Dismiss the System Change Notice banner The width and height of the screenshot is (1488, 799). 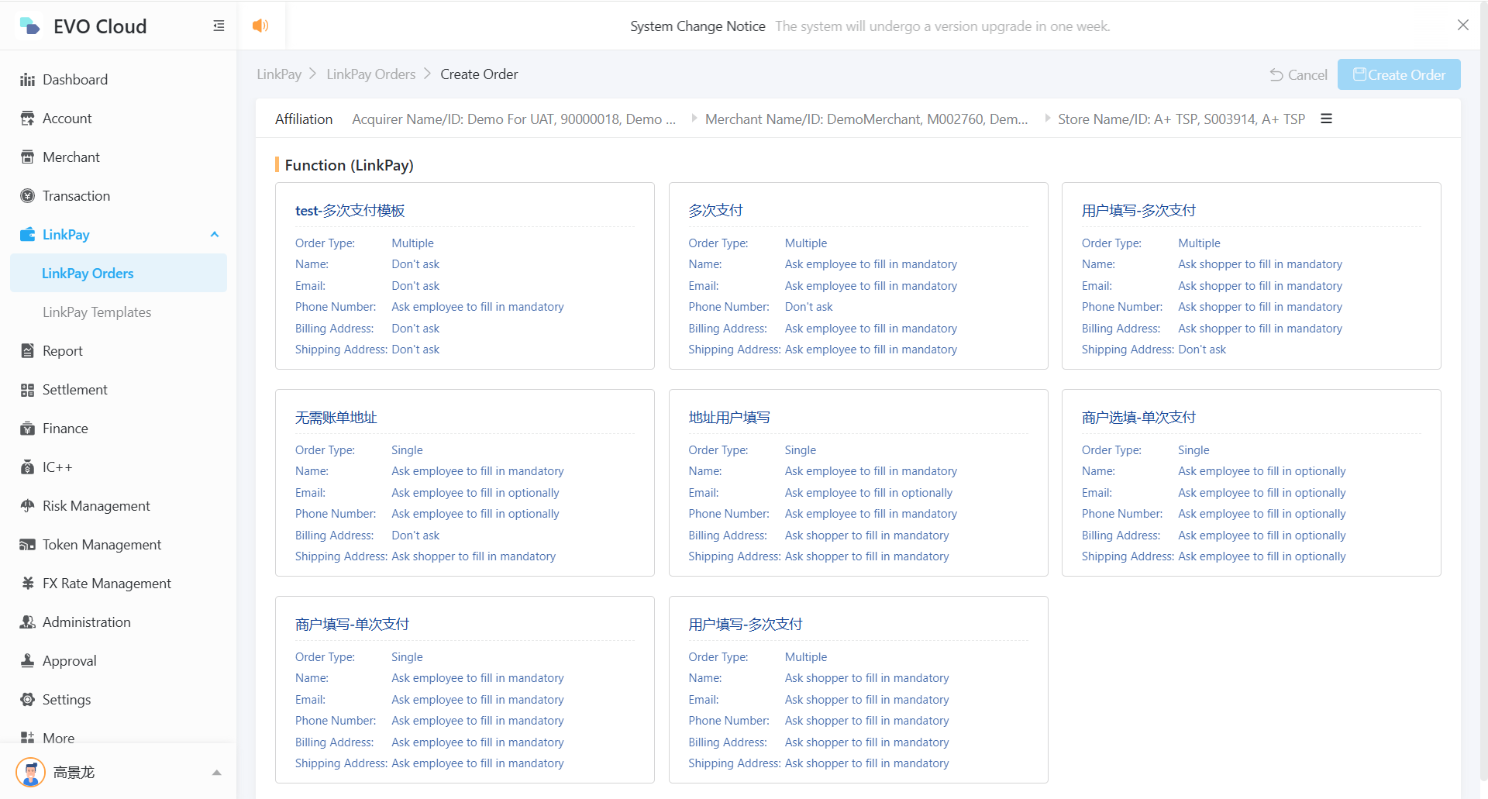(1462, 26)
